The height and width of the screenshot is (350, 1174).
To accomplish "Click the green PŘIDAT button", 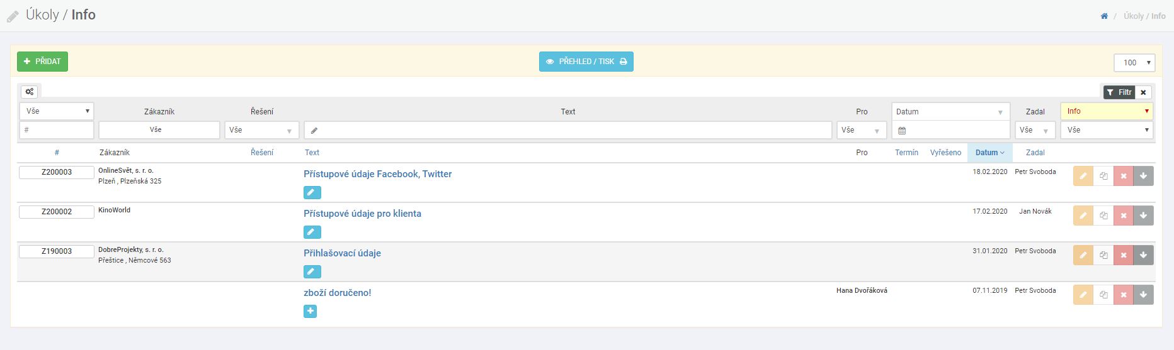I will point(42,62).
